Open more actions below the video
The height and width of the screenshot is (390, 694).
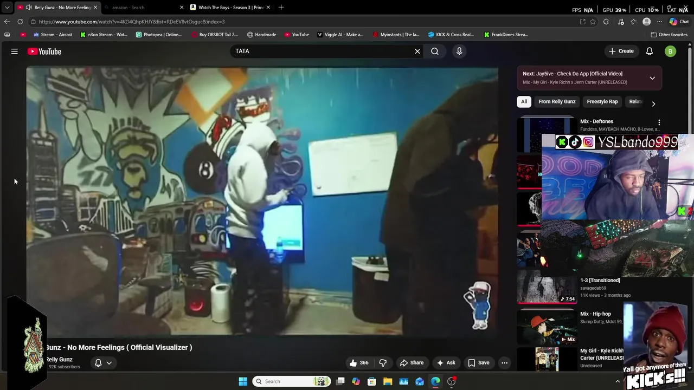click(504, 363)
